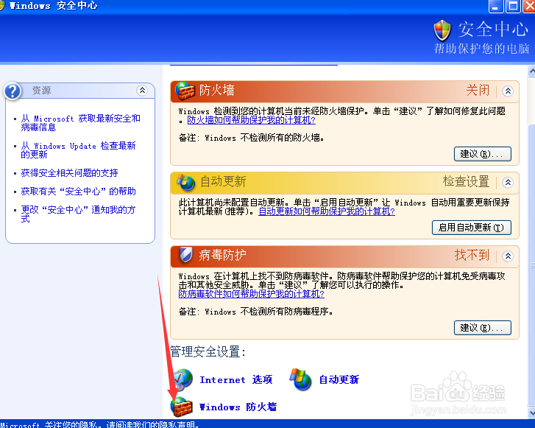This screenshot has width=535, height=428.
Task: Click the firewall brick-wall icon in 防火墙 header
Action: pyautogui.click(x=185, y=91)
